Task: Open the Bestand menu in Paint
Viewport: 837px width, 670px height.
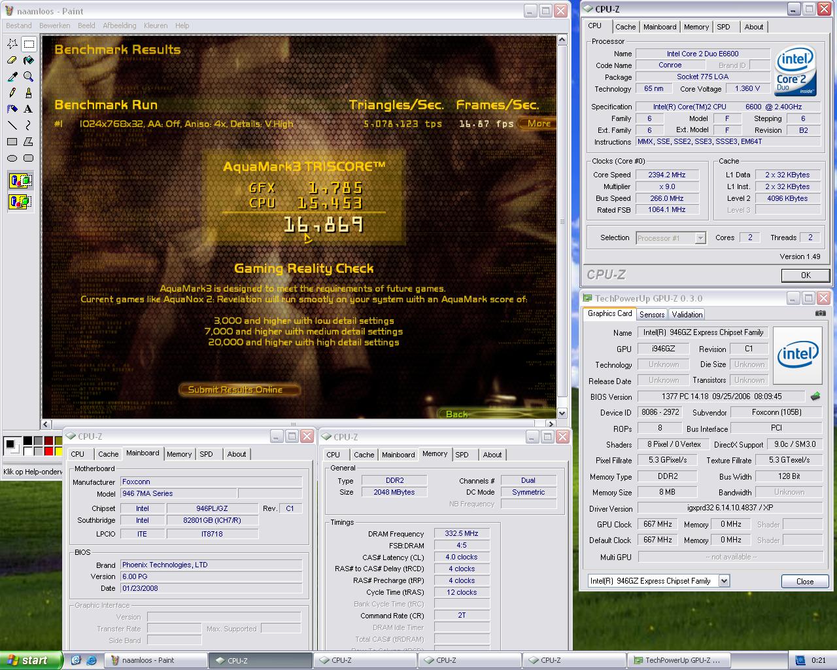Action: click(x=18, y=26)
